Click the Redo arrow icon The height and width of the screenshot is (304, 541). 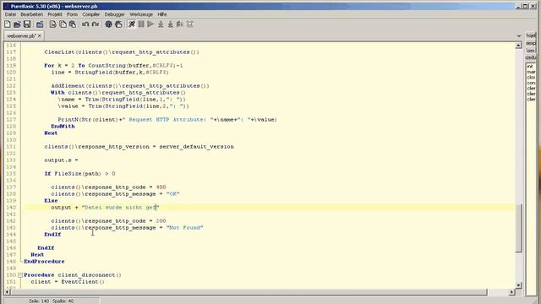[96, 24]
